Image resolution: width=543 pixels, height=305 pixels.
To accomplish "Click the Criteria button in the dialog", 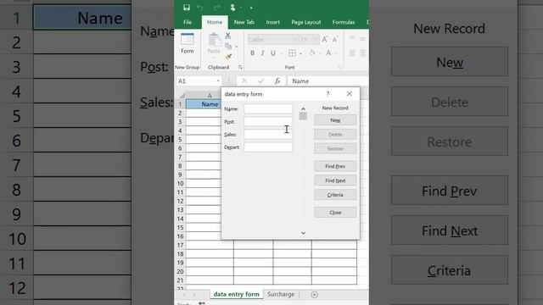I will [335, 195].
